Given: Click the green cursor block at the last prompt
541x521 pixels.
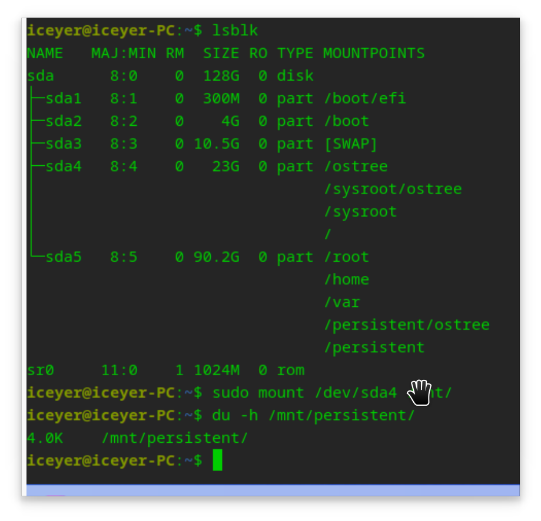Looking at the screenshot, I should coord(217,460).
